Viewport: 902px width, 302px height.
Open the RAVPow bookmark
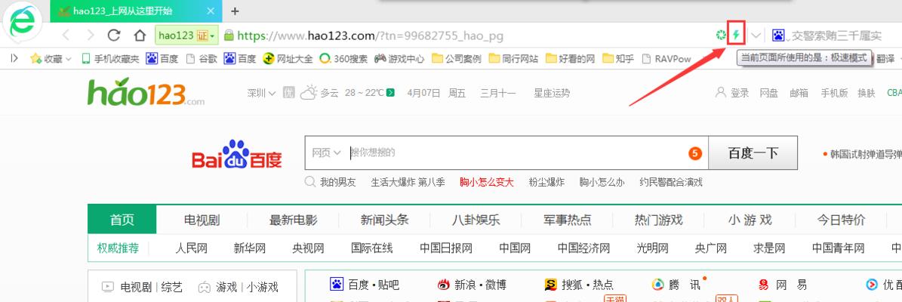coord(666,58)
